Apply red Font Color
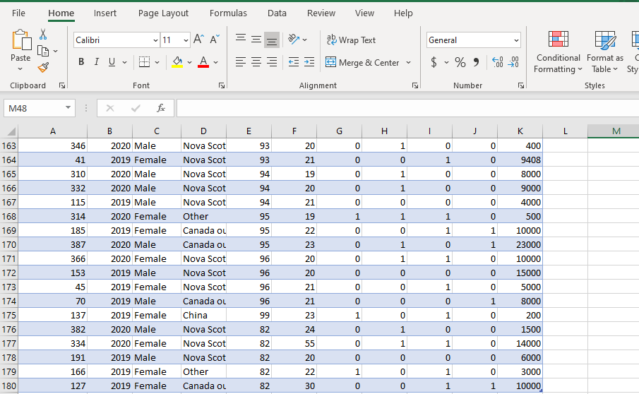639x394 pixels. click(203, 62)
